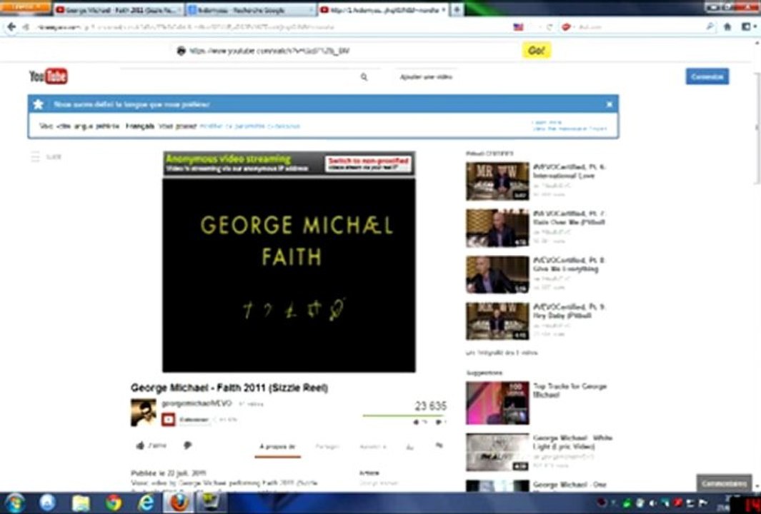This screenshot has height=514, width=761.
Task: Select the À propos de tab
Action: coord(277,447)
